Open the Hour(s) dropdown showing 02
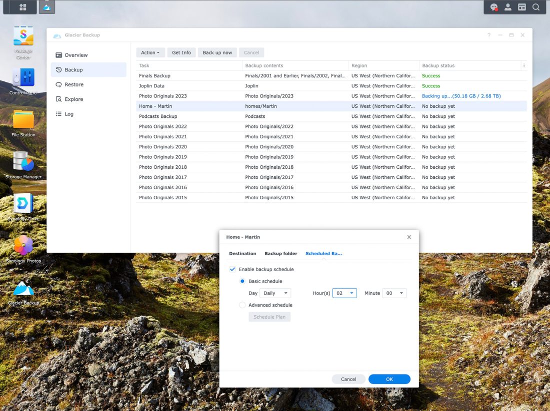The height and width of the screenshot is (411, 550). point(344,293)
